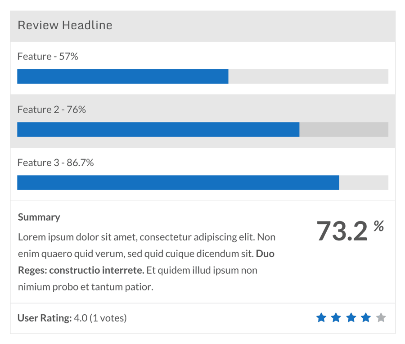Click the Feature 2 blue progress bar

(x=158, y=130)
